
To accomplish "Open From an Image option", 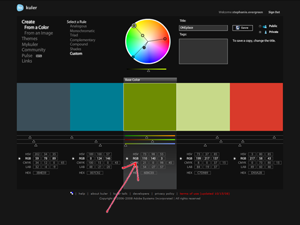I will pos(39,33).
